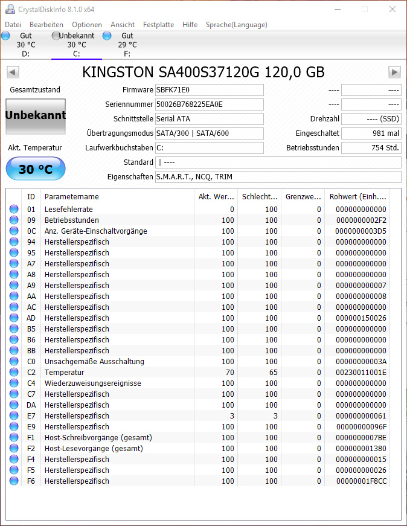Viewport: 407px width, 526px height.
Task: Click status icon of row B5
Action: click(x=14, y=329)
